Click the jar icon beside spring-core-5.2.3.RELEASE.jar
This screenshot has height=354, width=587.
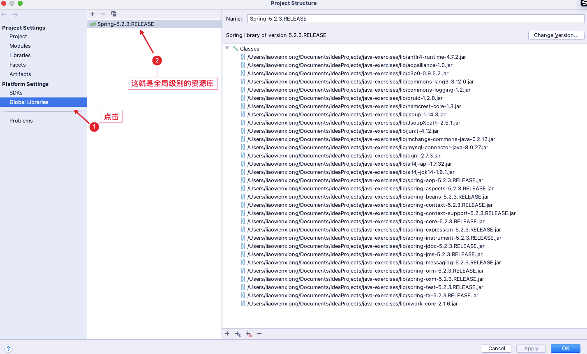point(243,222)
